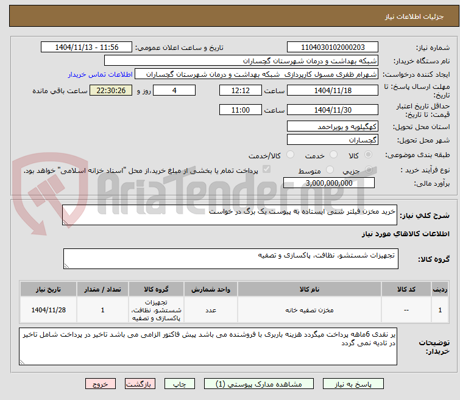Click the کد کالا column header

(x=406, y=289)
